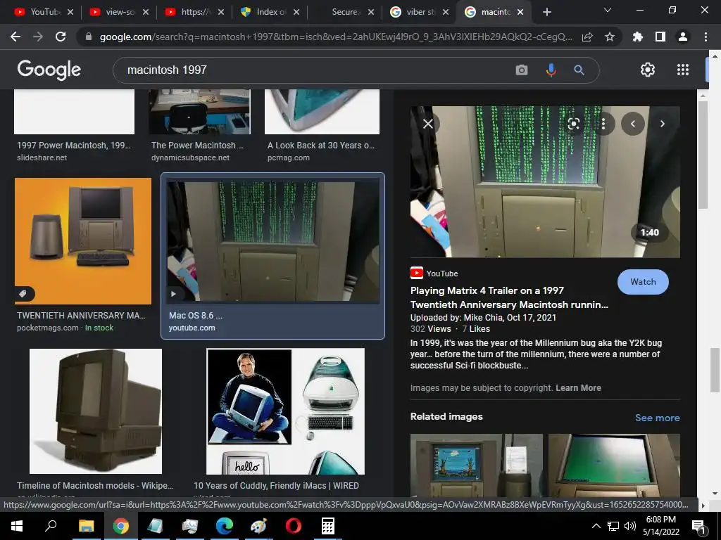Open Microsoft Edge from the taskbar
The width and height of the screenshot is (721, 540).
pyautogui.click(x=225, y=526)
